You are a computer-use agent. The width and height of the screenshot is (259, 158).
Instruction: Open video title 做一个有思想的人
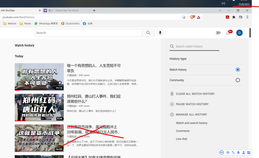pos(94,68)
